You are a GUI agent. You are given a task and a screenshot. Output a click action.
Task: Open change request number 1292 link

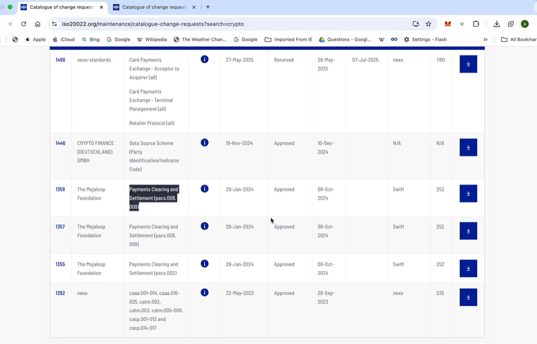point(60,293)
